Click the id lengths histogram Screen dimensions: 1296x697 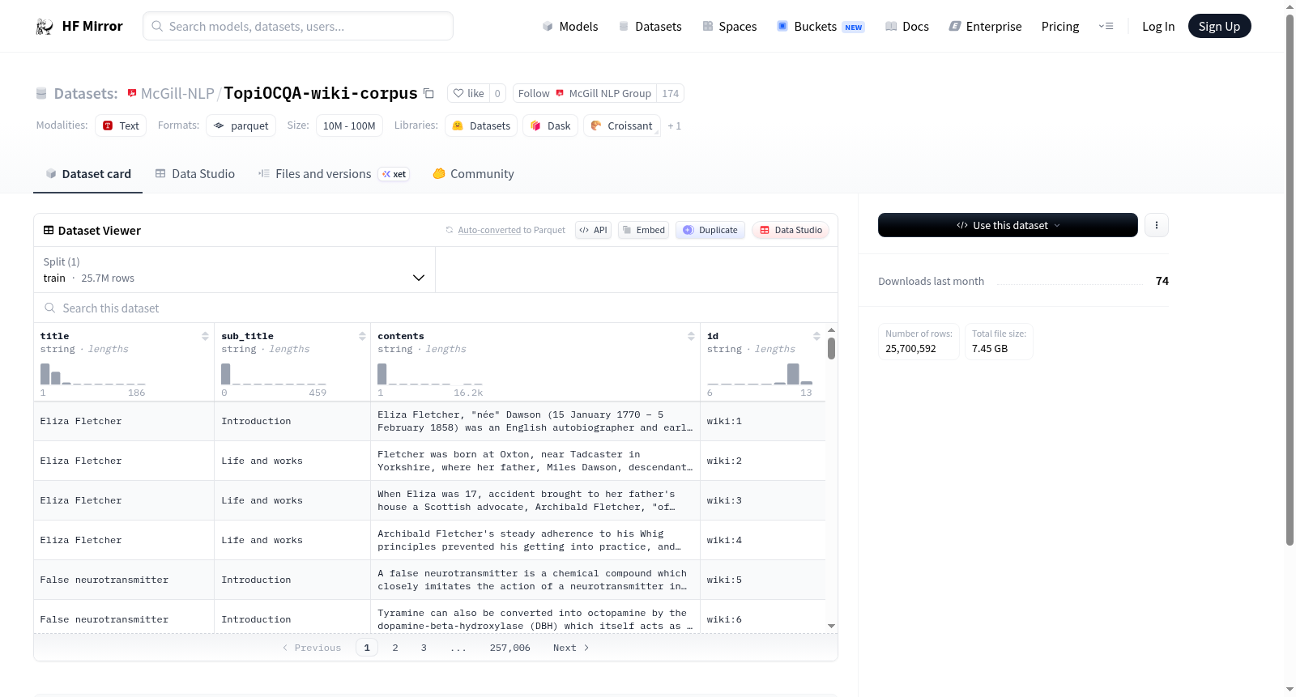click(760, 373)
